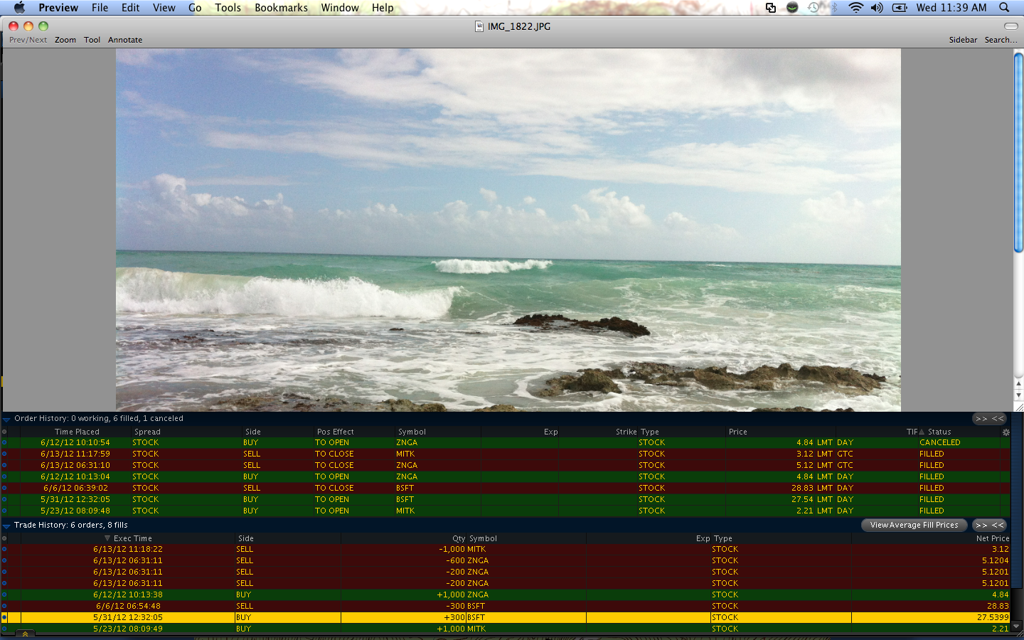
Task: Open the Time Machine menu bar icon
Action: [x=814, y=8]
